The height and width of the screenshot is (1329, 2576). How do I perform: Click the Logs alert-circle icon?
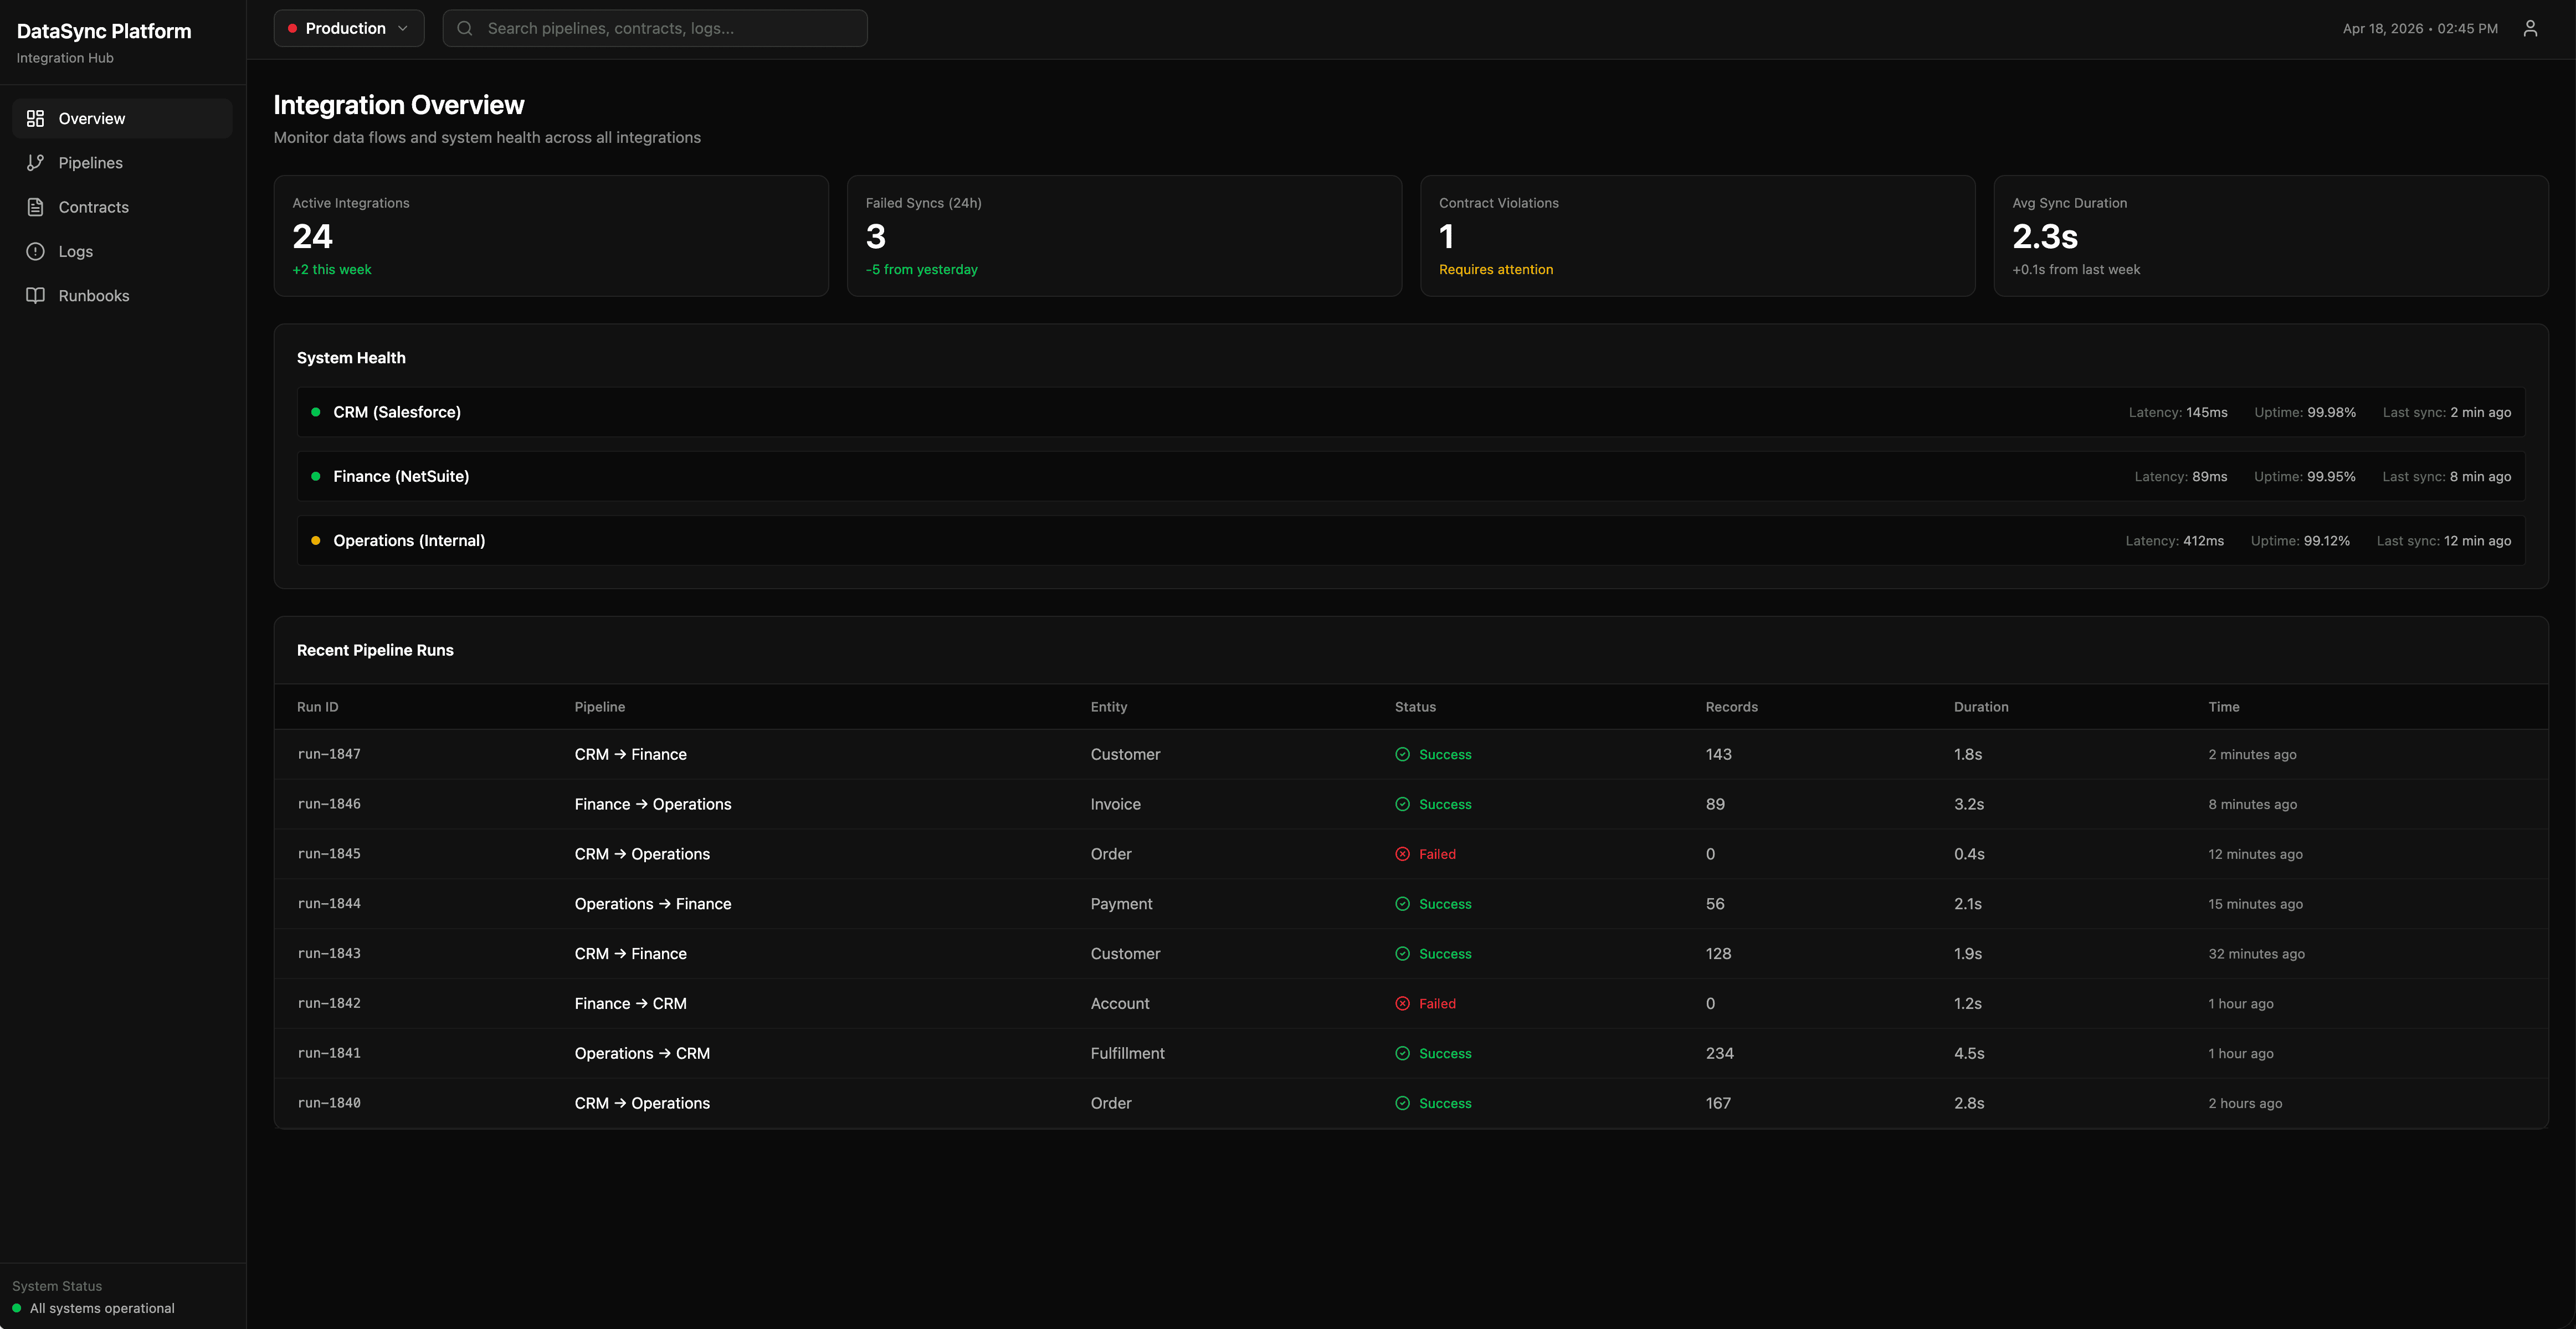[x=35, y=251]
